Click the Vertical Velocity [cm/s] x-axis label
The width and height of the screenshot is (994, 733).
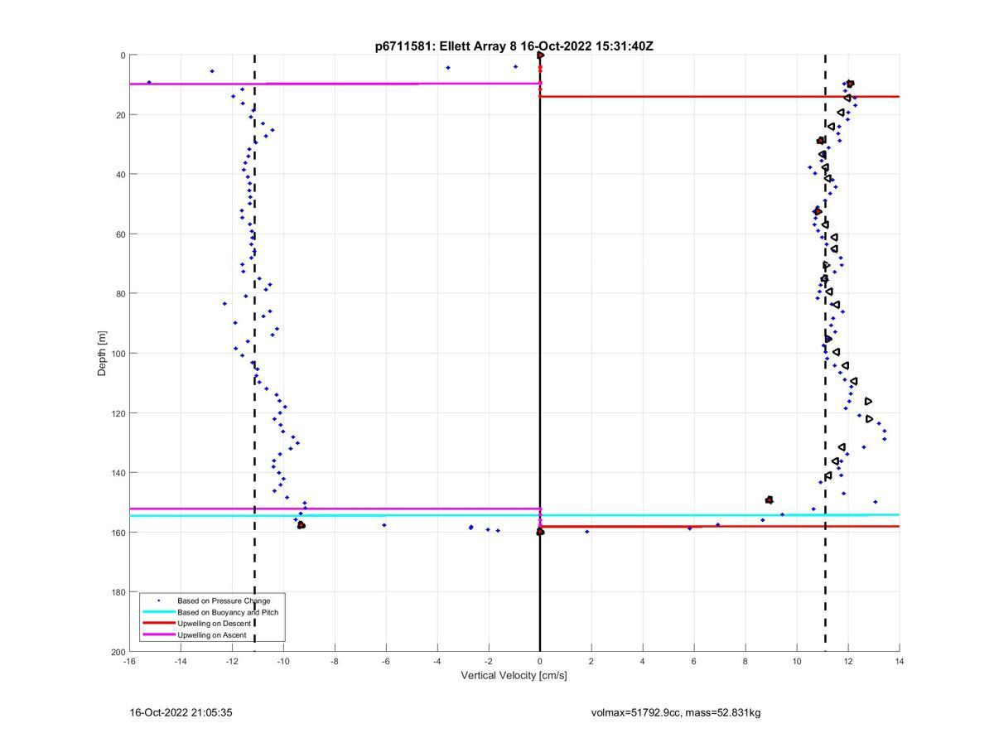click(514, 675)
